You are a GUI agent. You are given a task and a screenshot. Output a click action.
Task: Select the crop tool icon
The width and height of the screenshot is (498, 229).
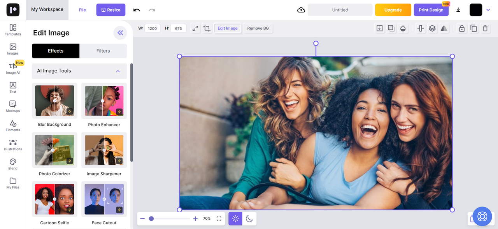tap(207, 28)
